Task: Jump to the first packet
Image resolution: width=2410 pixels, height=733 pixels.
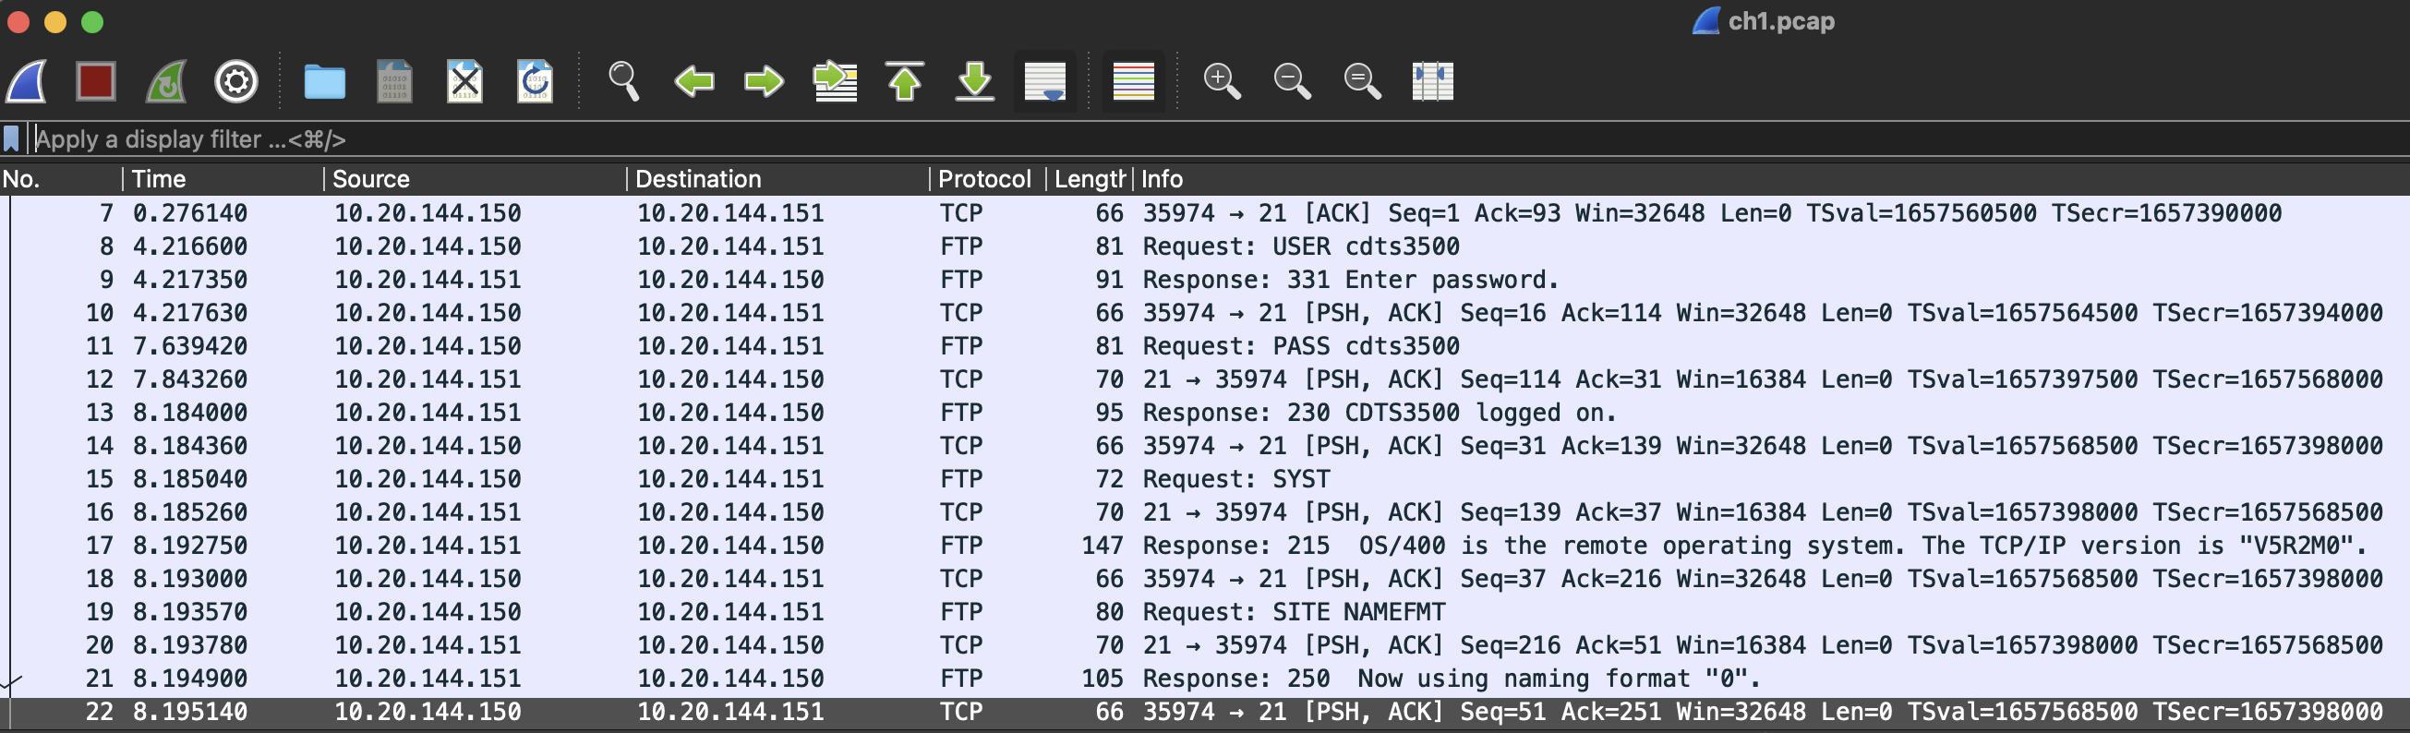Action: coord(905,81)
